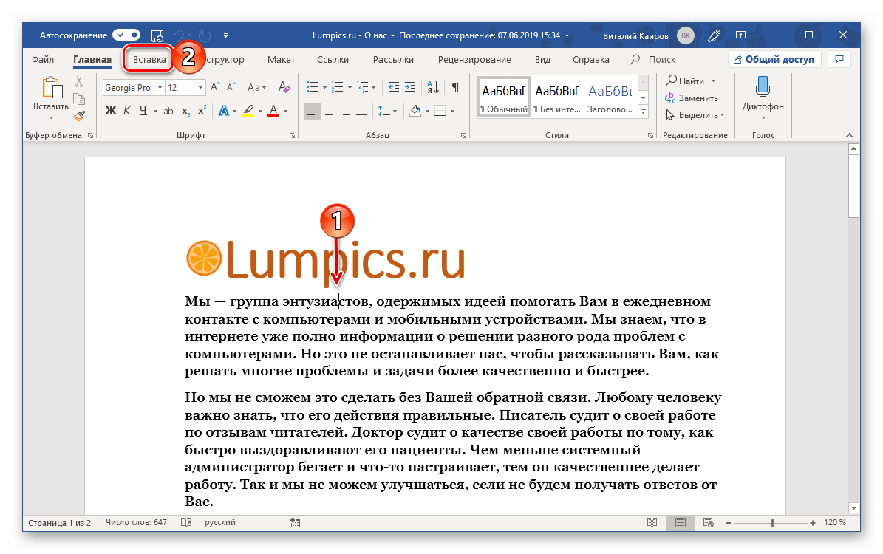Toggle bold formatting Ж

pos(111,111)
